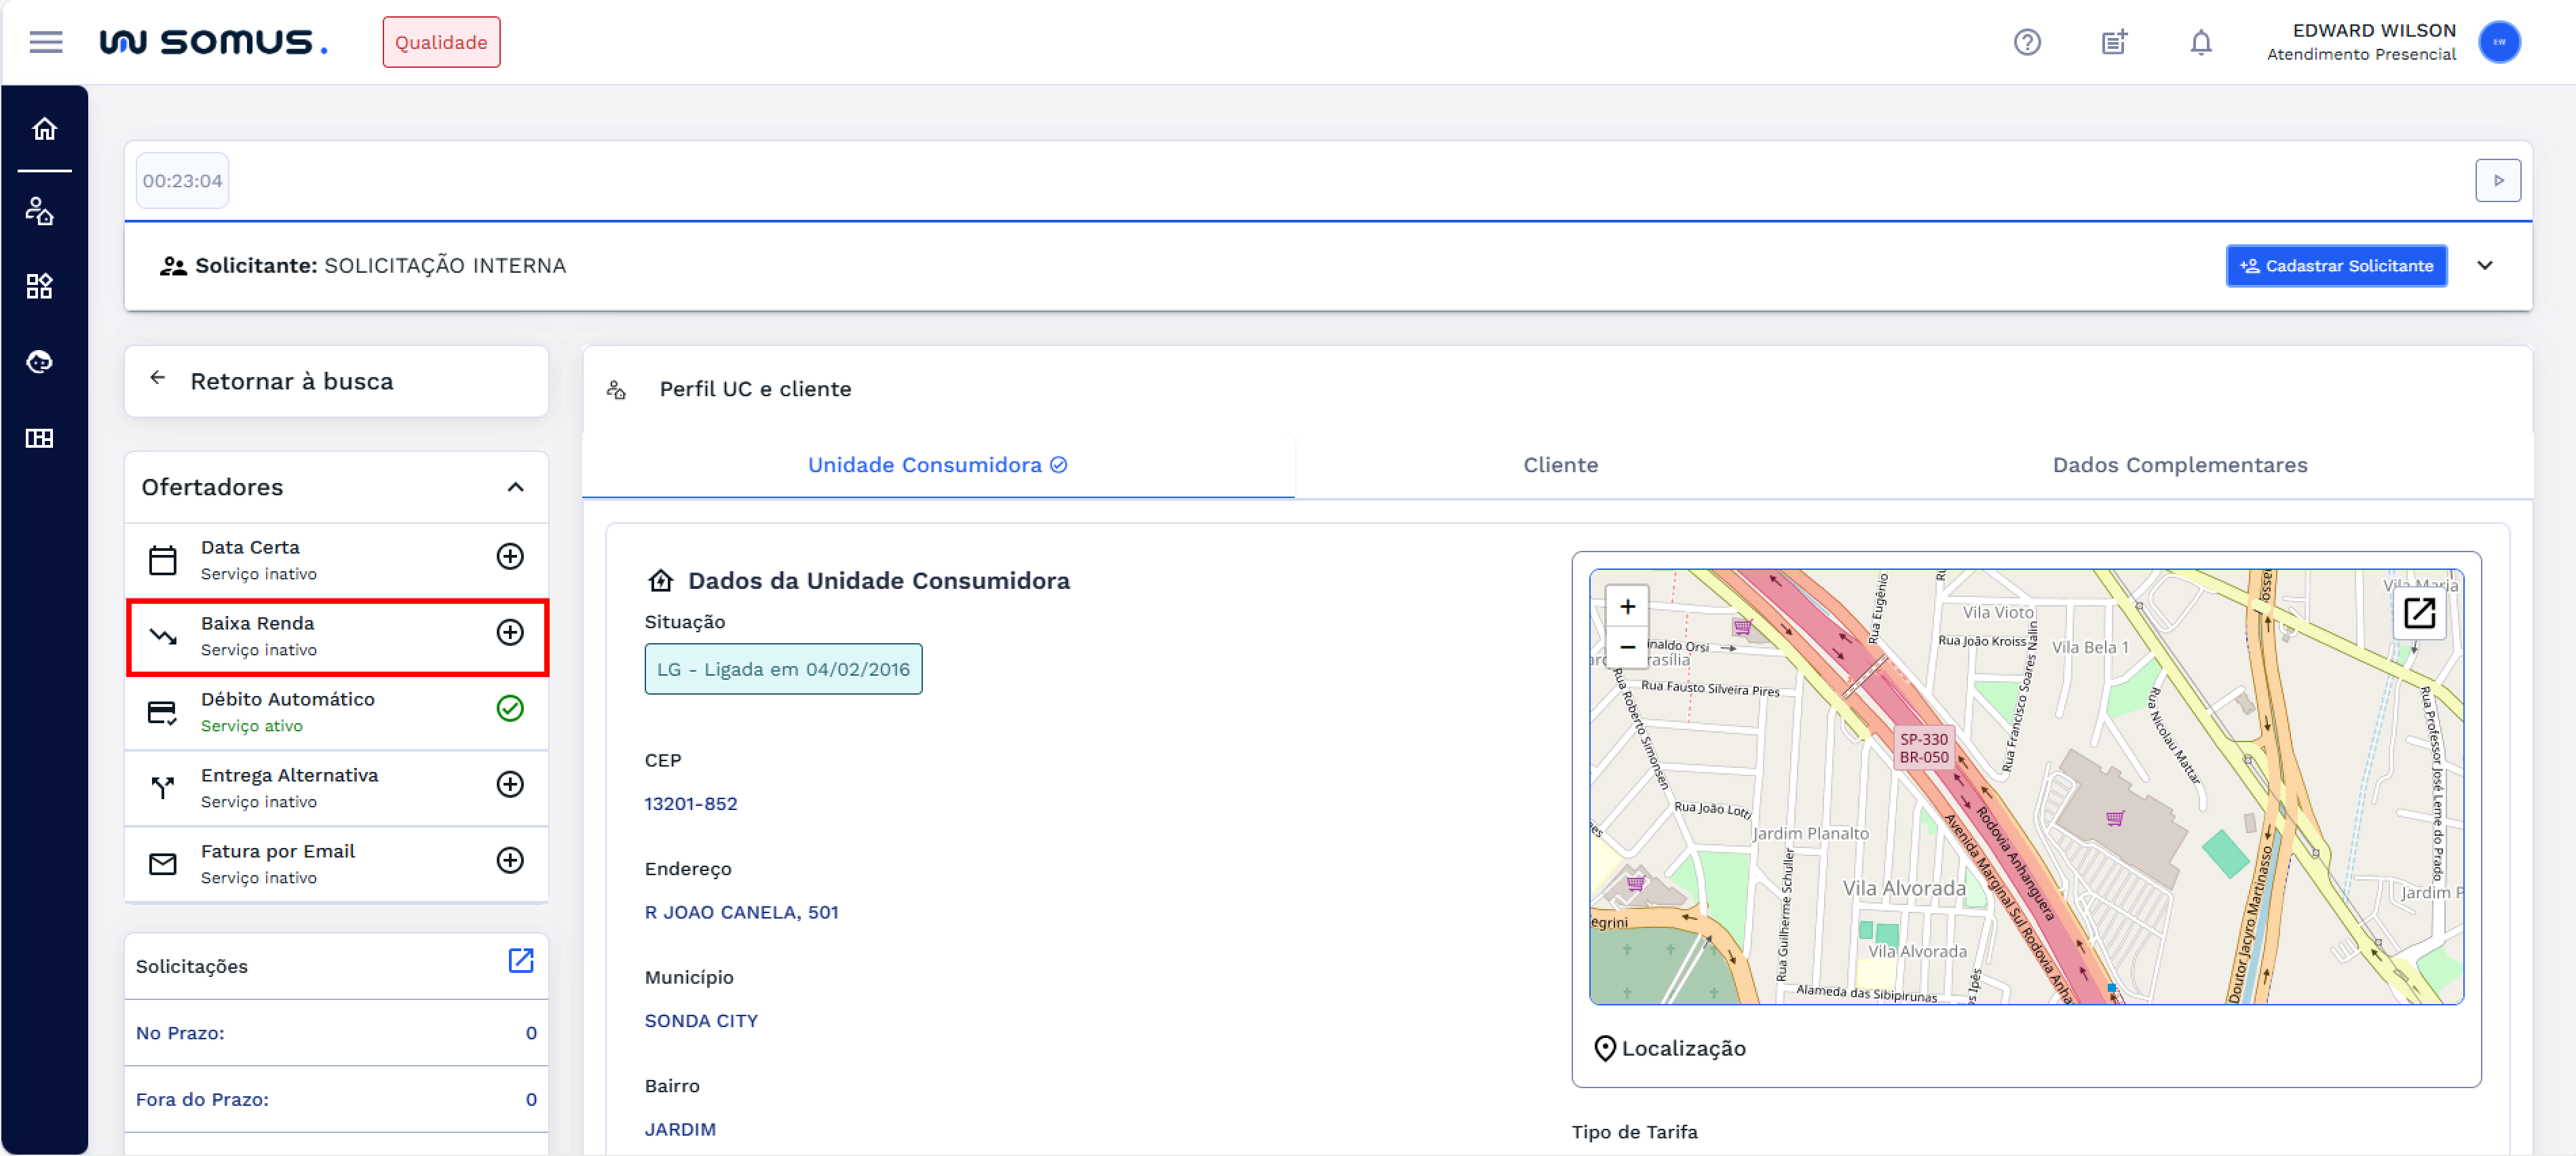Open the hamburger menu
The height and width of the screenshot is (1156, 2576).
(x=45, y=42)
